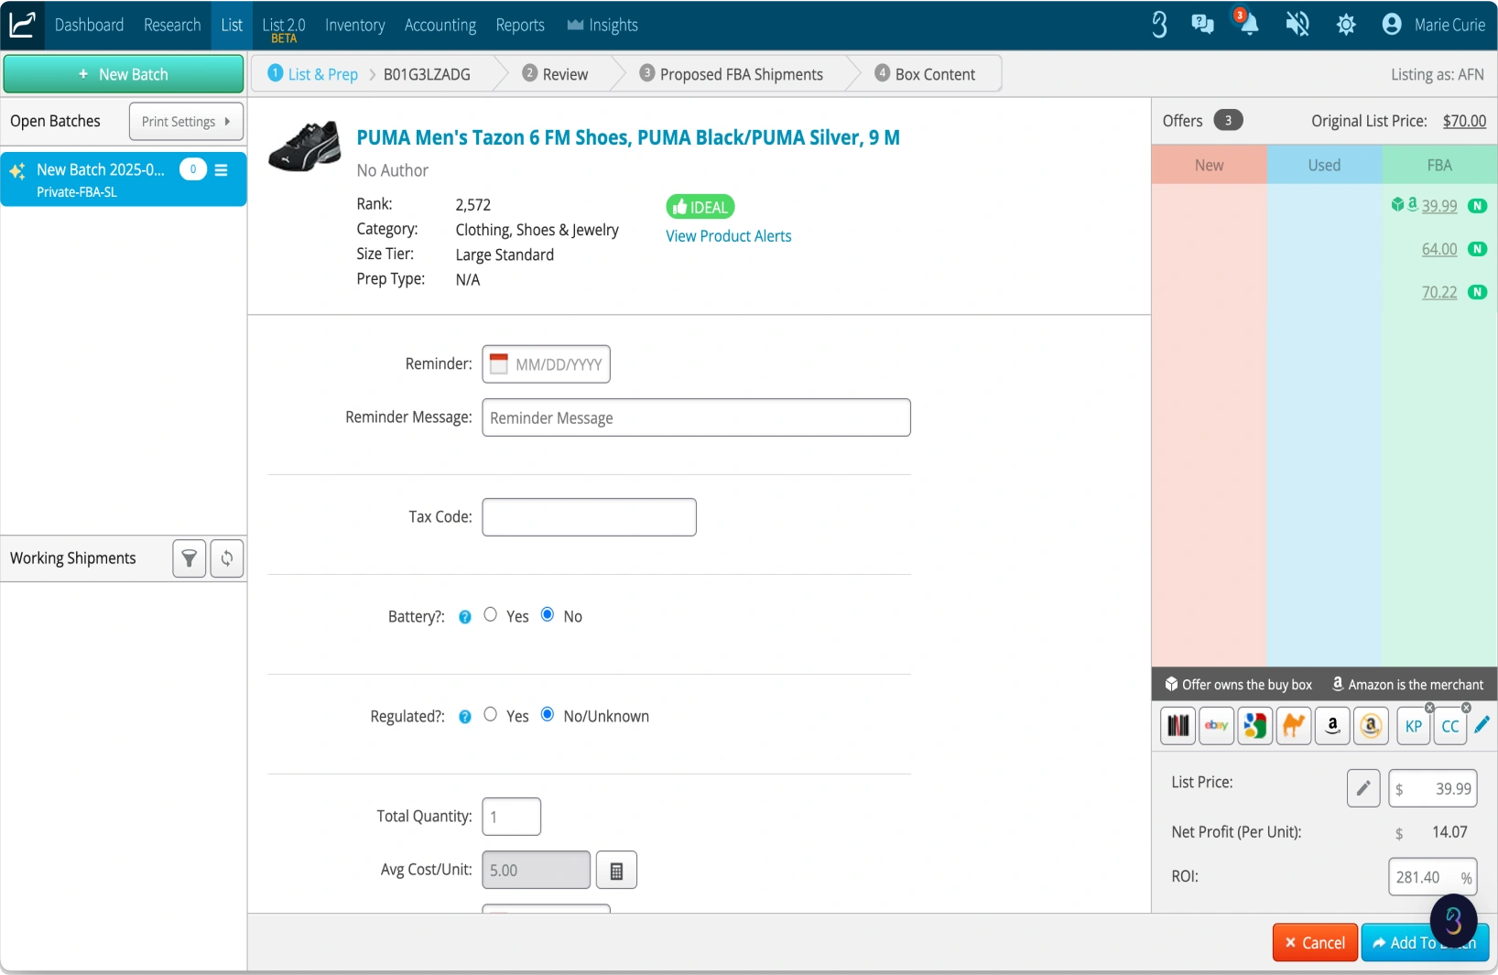Click View Product Alerts link
Screen dimensions: 1498x975
click(x=728, y=236)
